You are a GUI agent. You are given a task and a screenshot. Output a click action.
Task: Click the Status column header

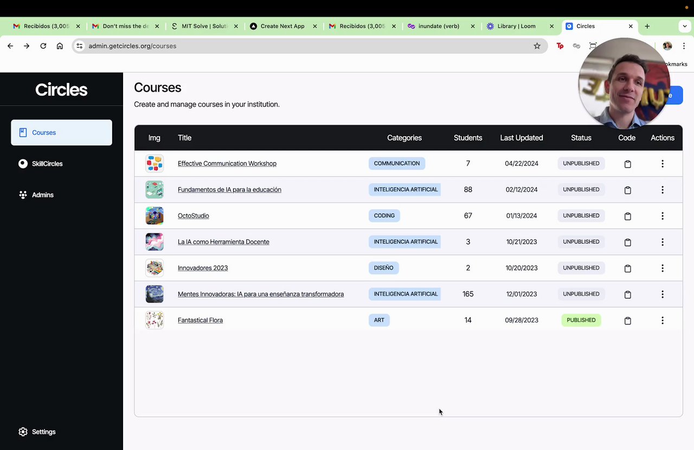point(581,138)
